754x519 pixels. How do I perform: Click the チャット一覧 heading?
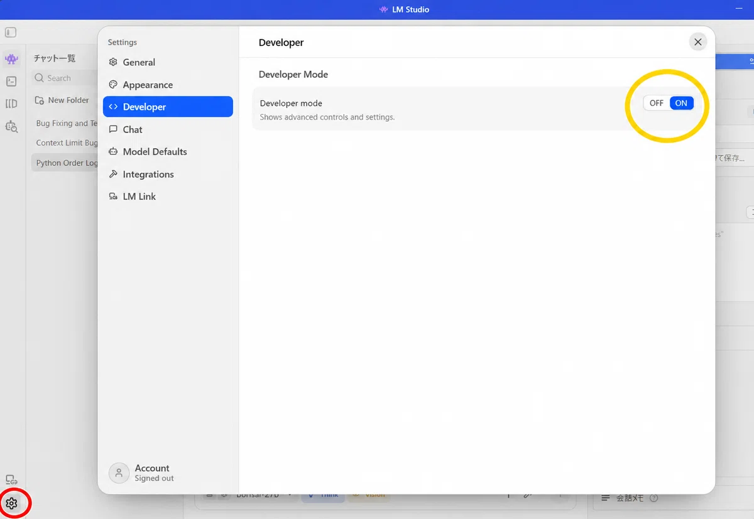[x=55, y=58]
